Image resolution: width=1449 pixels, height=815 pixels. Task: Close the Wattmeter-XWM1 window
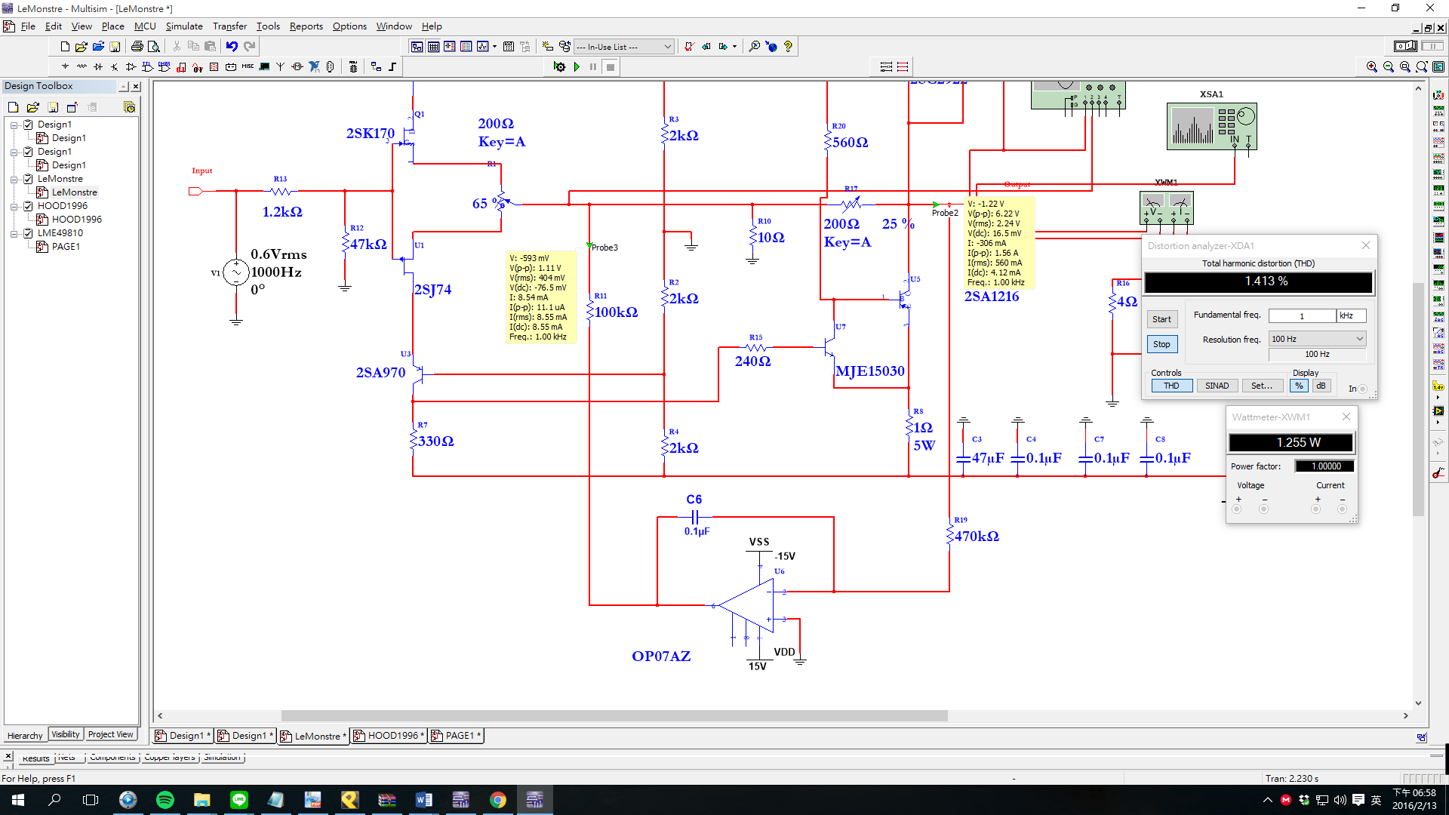[1346, 417]
